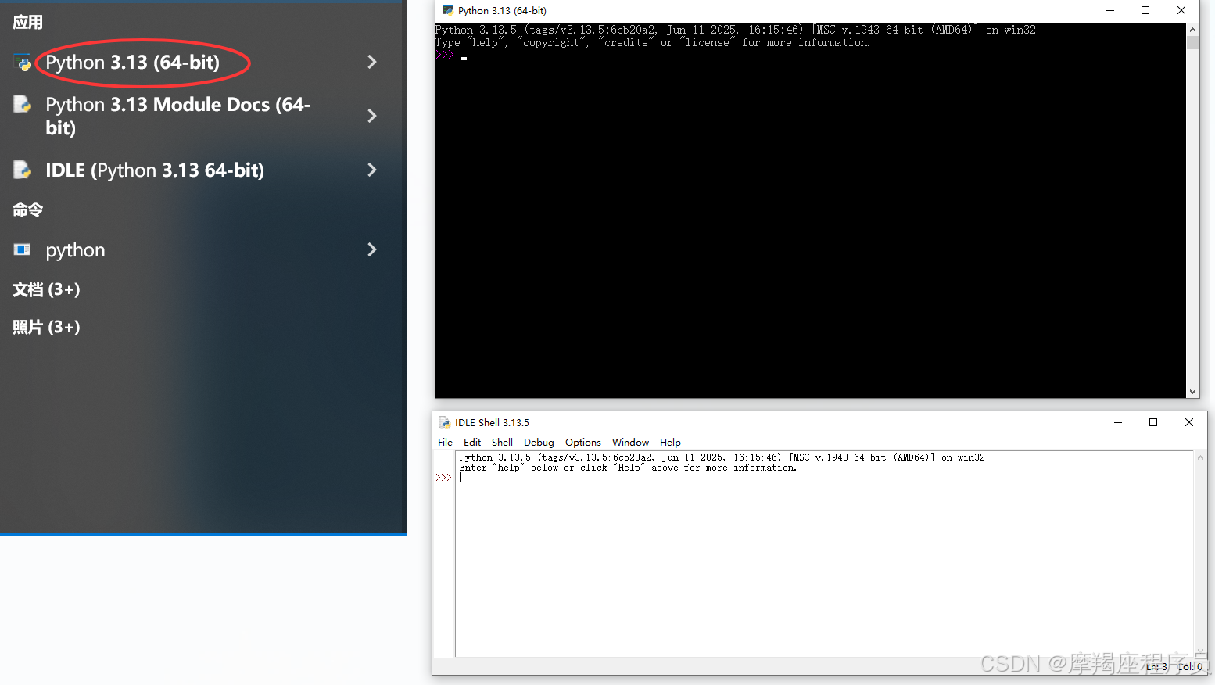Open the Options menu in IDLE Shell
This screenshot has height=685, width=1215.
click(583, 442)
